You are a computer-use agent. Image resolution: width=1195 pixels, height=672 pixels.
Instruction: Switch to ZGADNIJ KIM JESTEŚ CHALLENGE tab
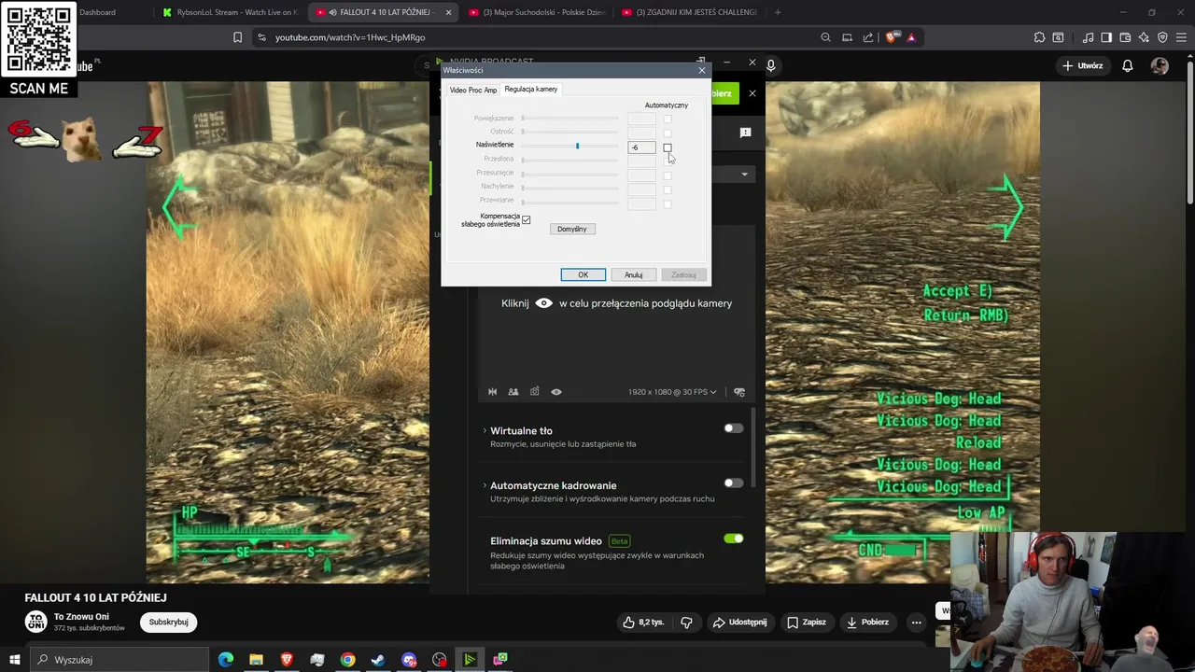690,12
